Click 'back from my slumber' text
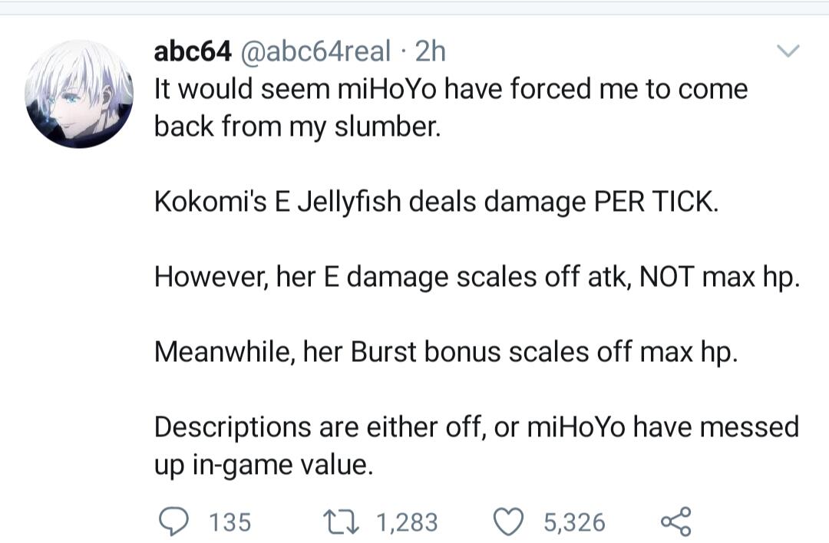This screenshot has height=543, width=829. 297,127
